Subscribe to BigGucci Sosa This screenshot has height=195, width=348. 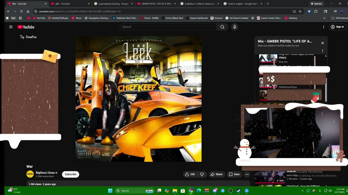pyautogui.click(x=70, y=174)
